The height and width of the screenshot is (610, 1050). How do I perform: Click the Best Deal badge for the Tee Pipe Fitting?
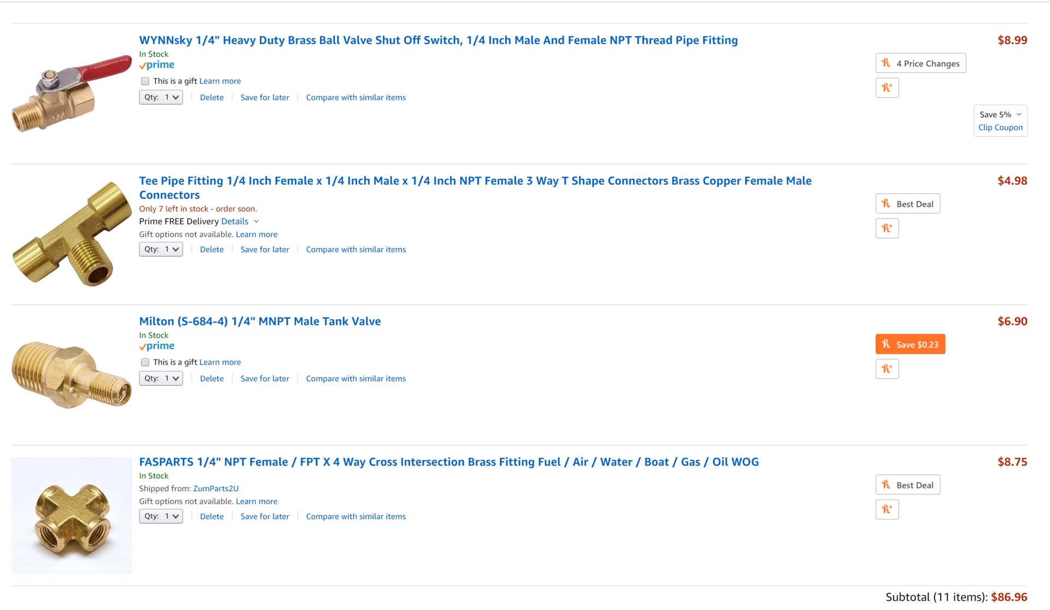click(908, 204)
